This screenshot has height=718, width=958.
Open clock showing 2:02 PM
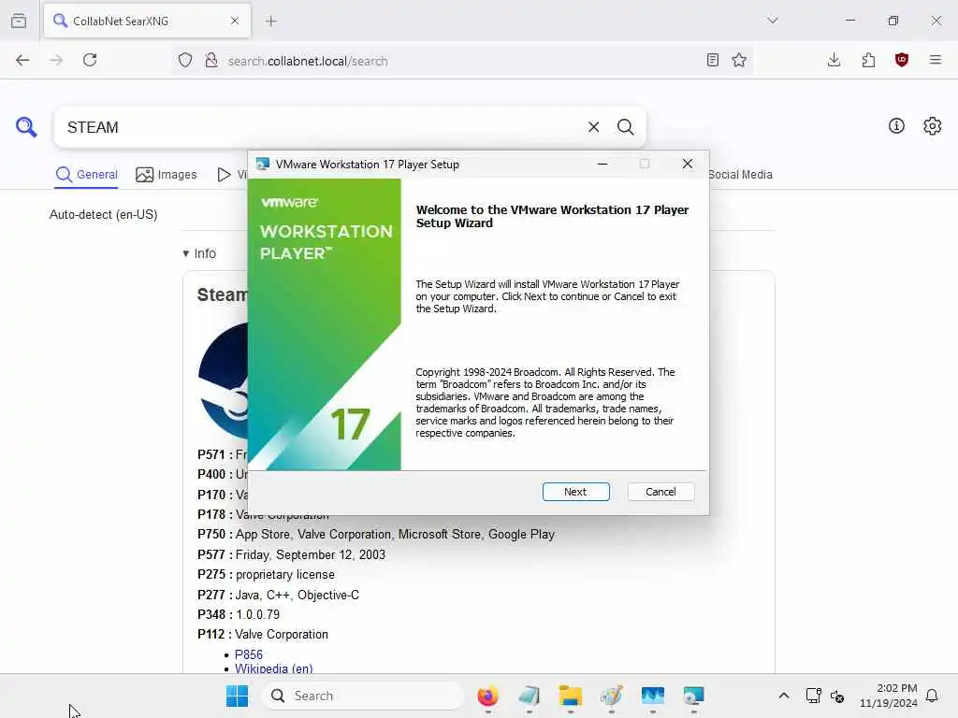(x=889, y=696)
